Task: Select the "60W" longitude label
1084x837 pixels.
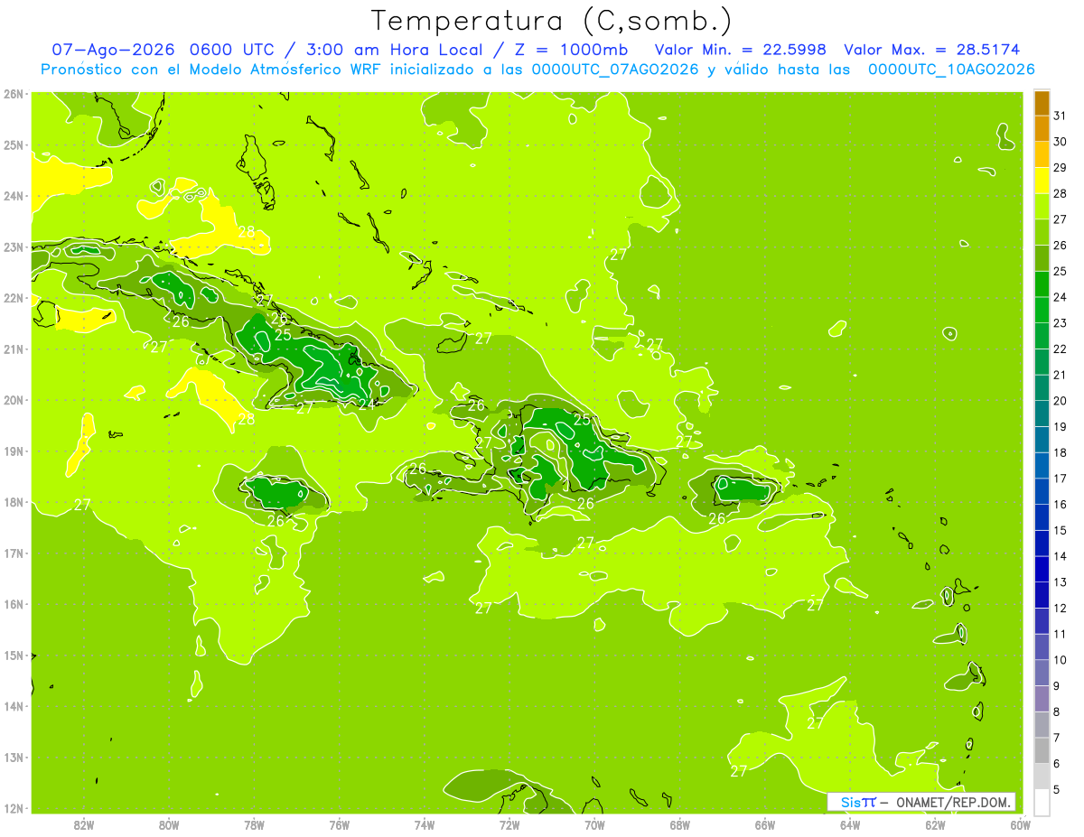Action: (1020, 825)
